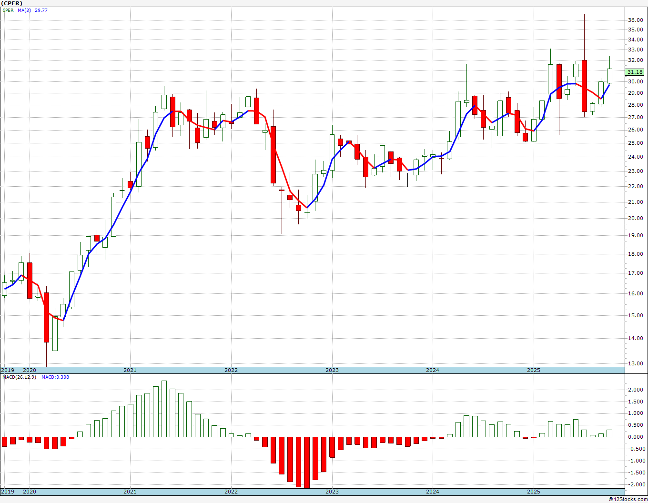Image resolution: width=648 pixels, height=503 pixels.
Task: Click the 31.18 current price tag
Action: [x=635, y=72]
